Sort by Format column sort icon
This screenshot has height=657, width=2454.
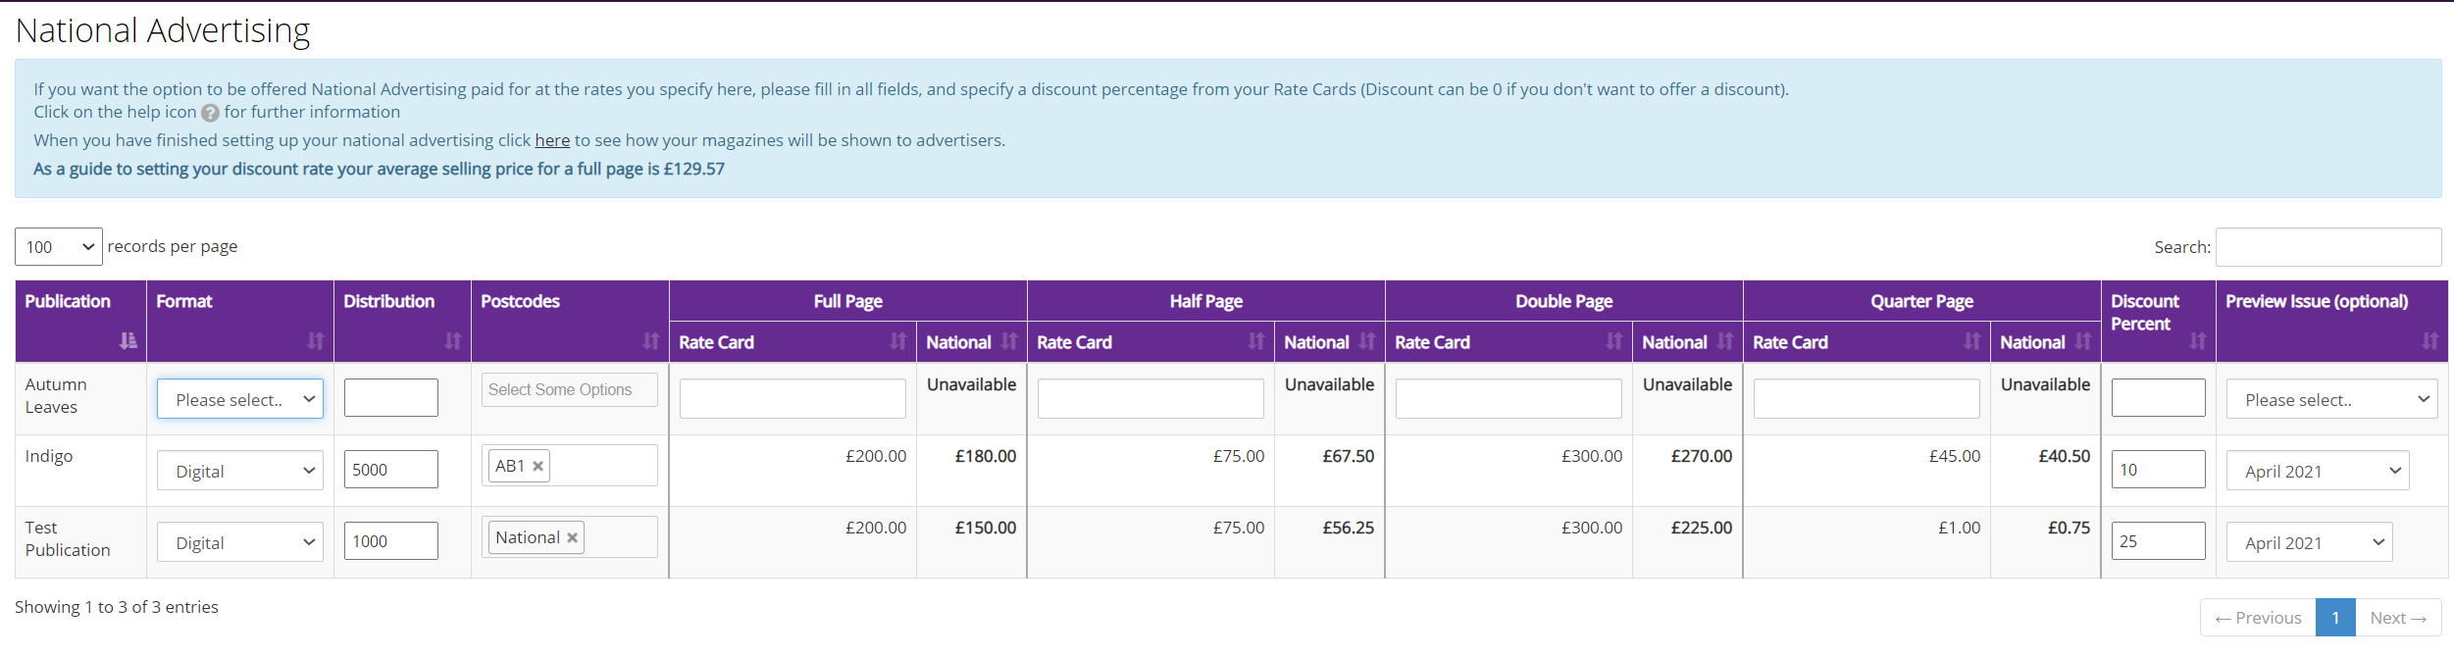pos(315,340)
